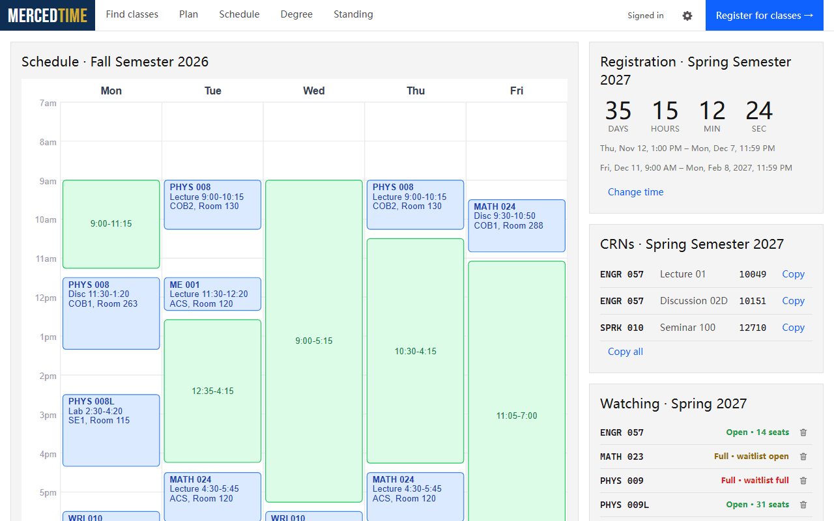Click the Full waitlist full status
This screenshot has height=521, width=834.
pyautogui.click(x=755, y=481)
